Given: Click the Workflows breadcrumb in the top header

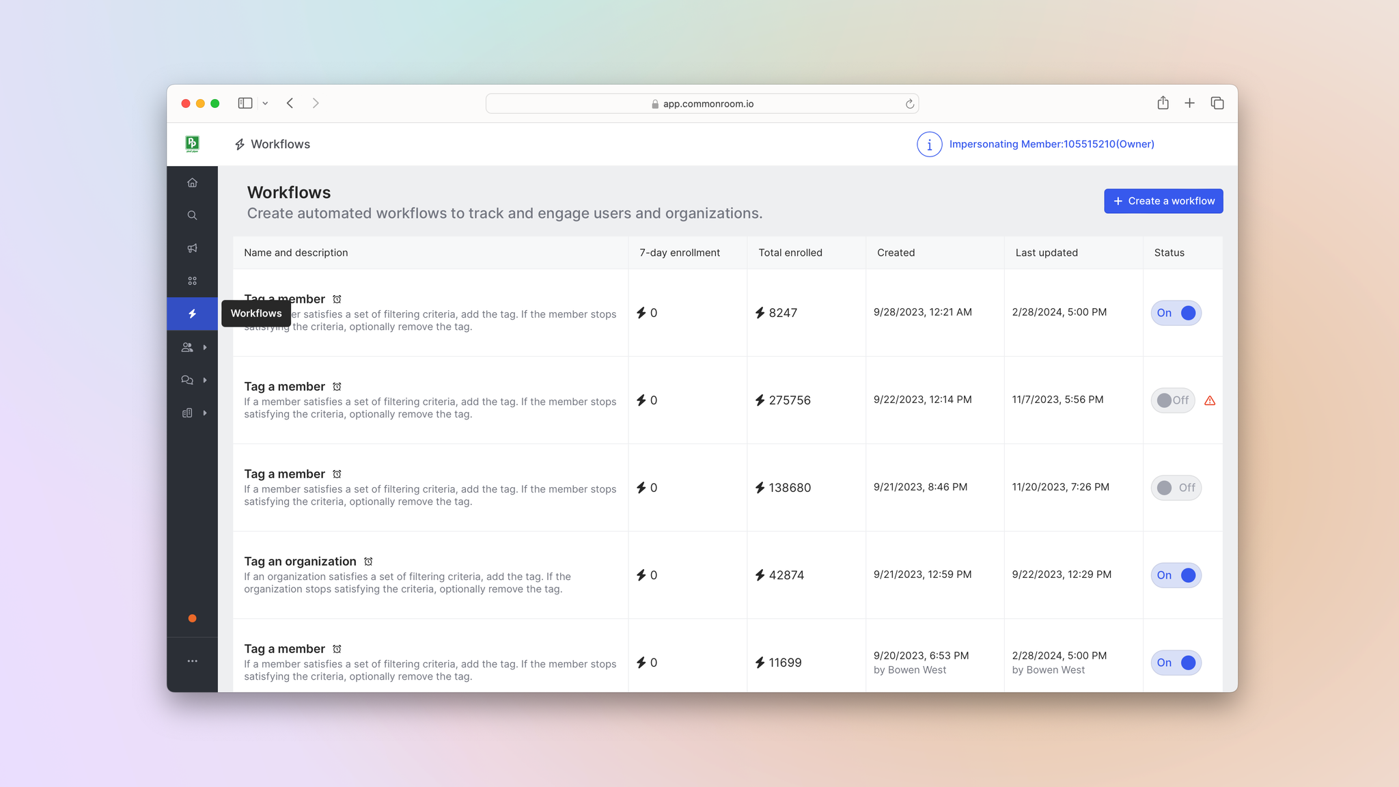Looking at the screenshot, I should pyautogui.click(x=280, y=144).
